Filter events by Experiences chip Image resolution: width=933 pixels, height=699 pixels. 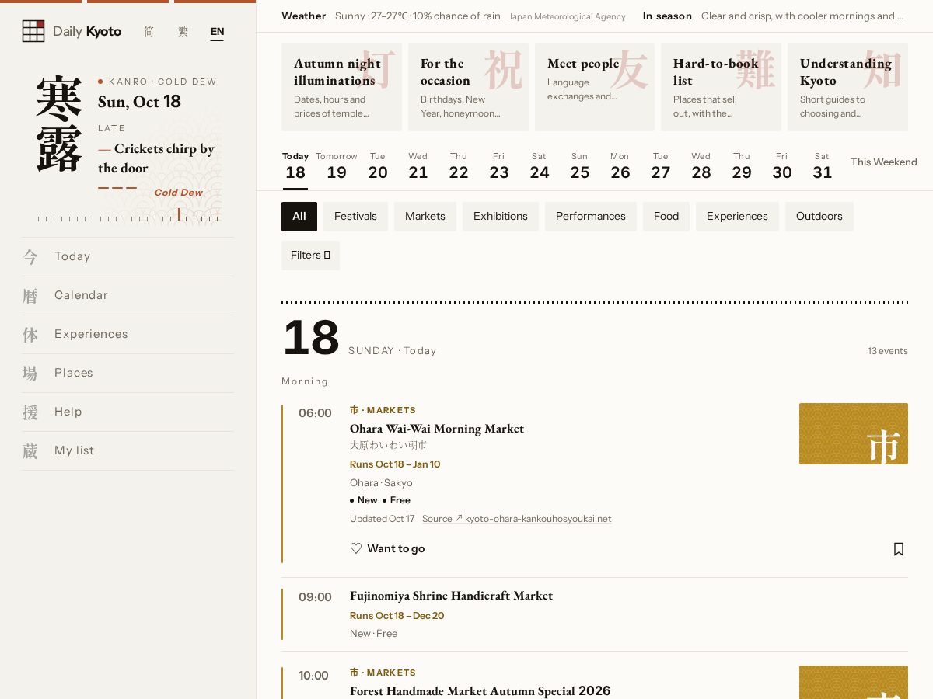pos(737,217)
